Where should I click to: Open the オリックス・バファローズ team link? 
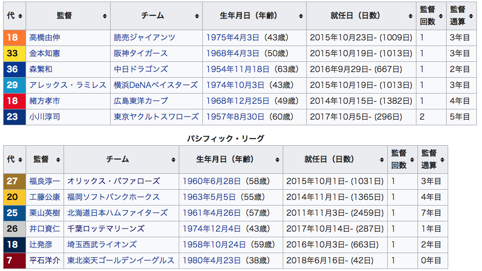pos(114,182)
